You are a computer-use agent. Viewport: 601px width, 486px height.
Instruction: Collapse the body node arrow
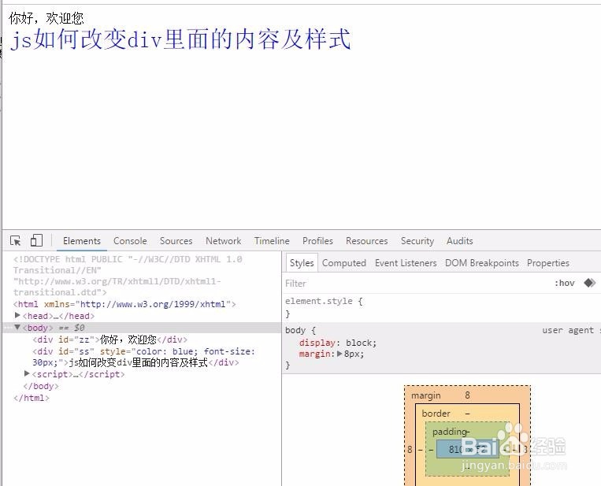click(17, 328)
